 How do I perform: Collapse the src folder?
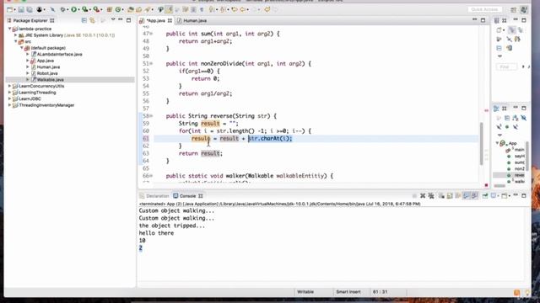coord(15,41)
